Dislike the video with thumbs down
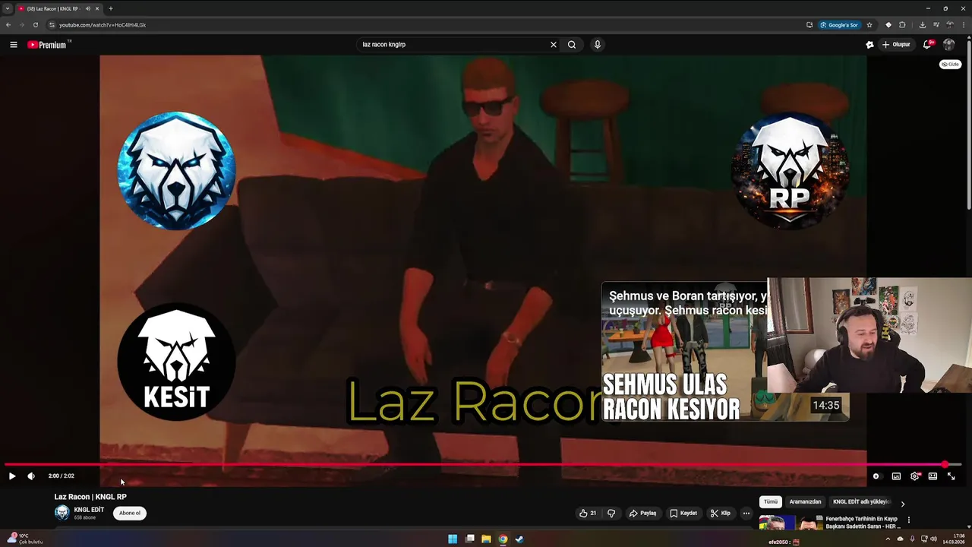 (611, 513)
